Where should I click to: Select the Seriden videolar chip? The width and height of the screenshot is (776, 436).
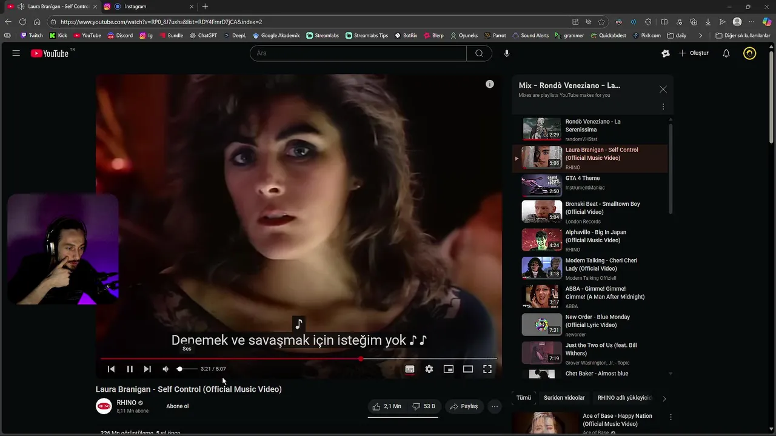[564, 398]
